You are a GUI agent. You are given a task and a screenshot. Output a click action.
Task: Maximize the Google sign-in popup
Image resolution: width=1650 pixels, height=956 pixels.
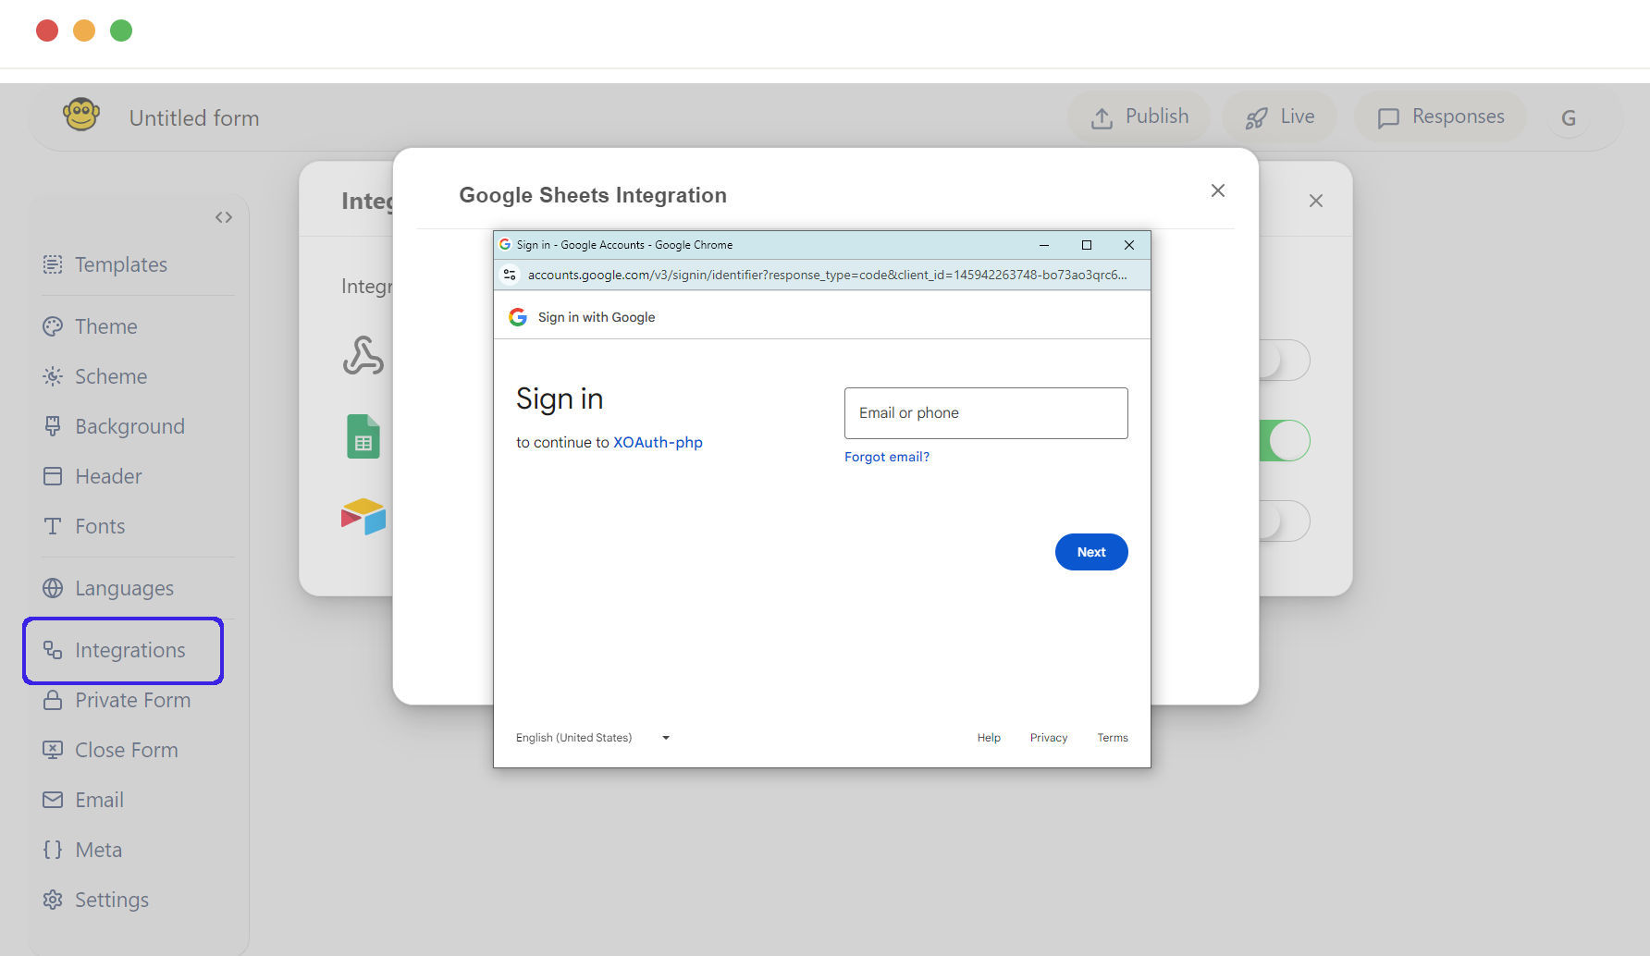click(1087, 245)
